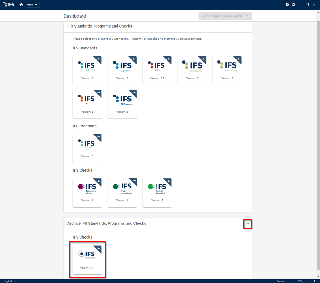
Task: Select the IFS PACsecure standard card
Action: 122,104
